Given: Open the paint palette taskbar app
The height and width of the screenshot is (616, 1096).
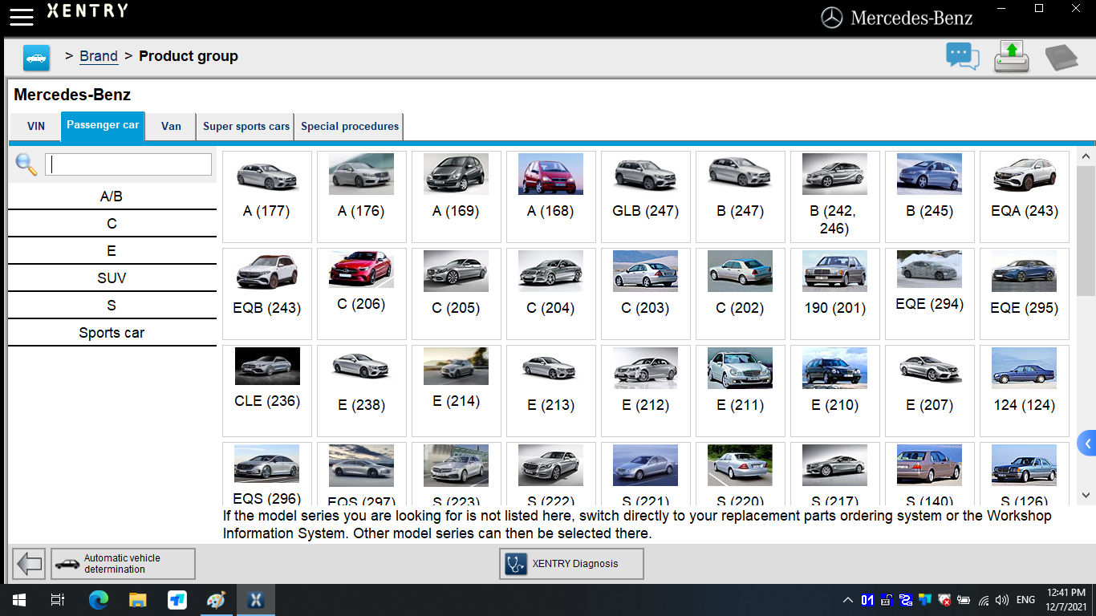Looking at the screenshot, I should click(217, 600).
